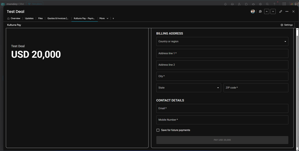Screen dimensions: 299x151
Task: Open the item conversation chat icon
Action: click(x=260, y=11)
